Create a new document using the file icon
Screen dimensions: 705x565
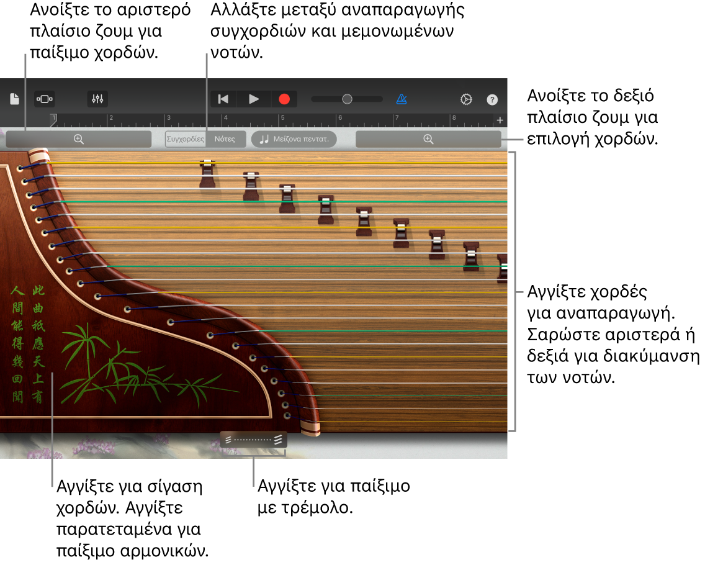14,99
